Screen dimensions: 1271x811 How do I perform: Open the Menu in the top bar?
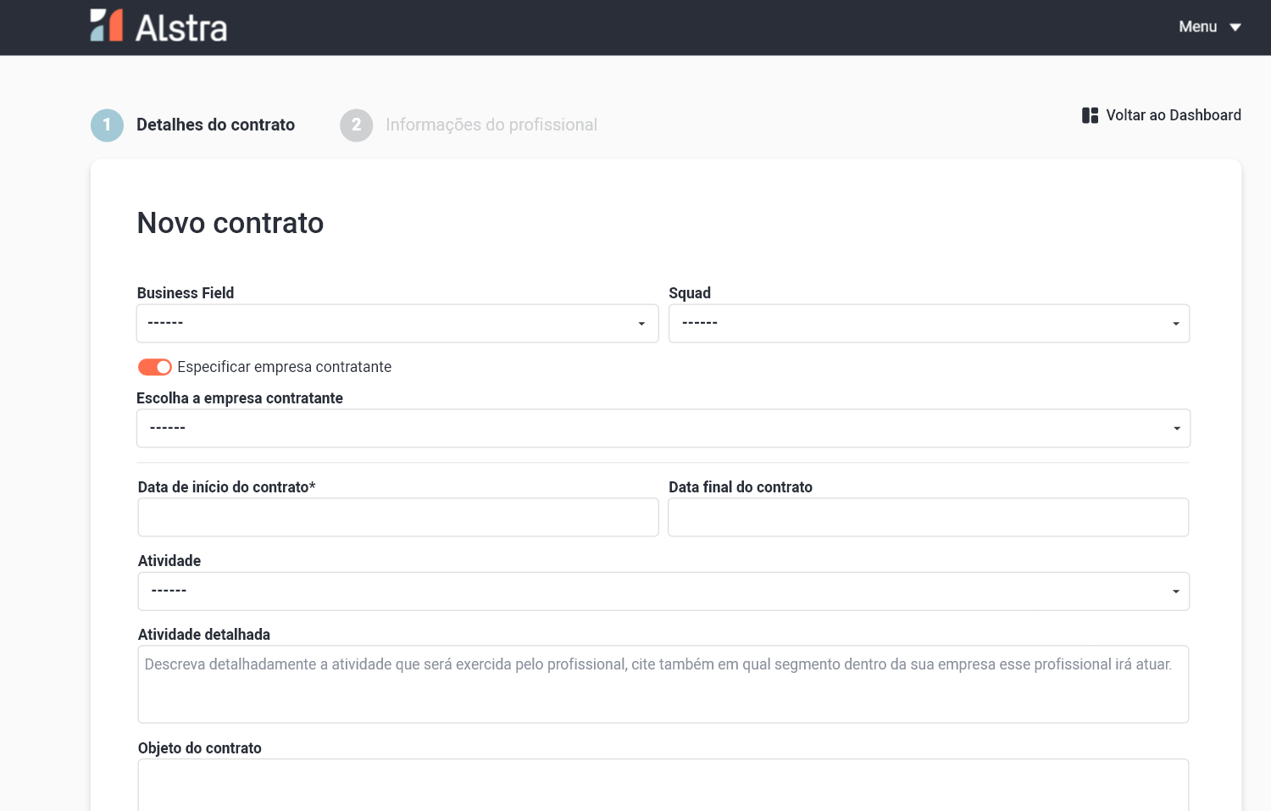[1210, 27]
